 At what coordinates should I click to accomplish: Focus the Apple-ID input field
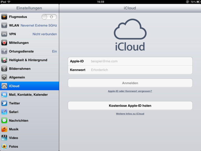tap(130, 61)
